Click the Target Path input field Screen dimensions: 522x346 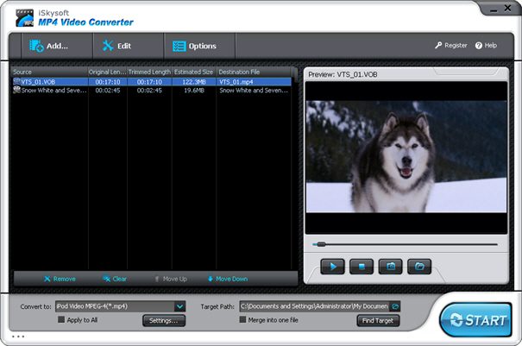tap(315, 306)
